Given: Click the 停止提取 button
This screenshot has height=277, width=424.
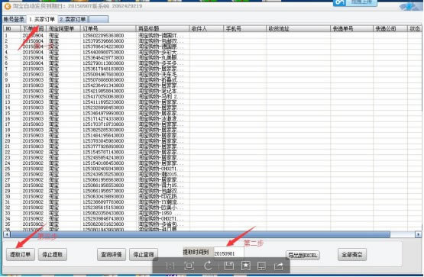Looking at the screenshot, I should [53, 254].
